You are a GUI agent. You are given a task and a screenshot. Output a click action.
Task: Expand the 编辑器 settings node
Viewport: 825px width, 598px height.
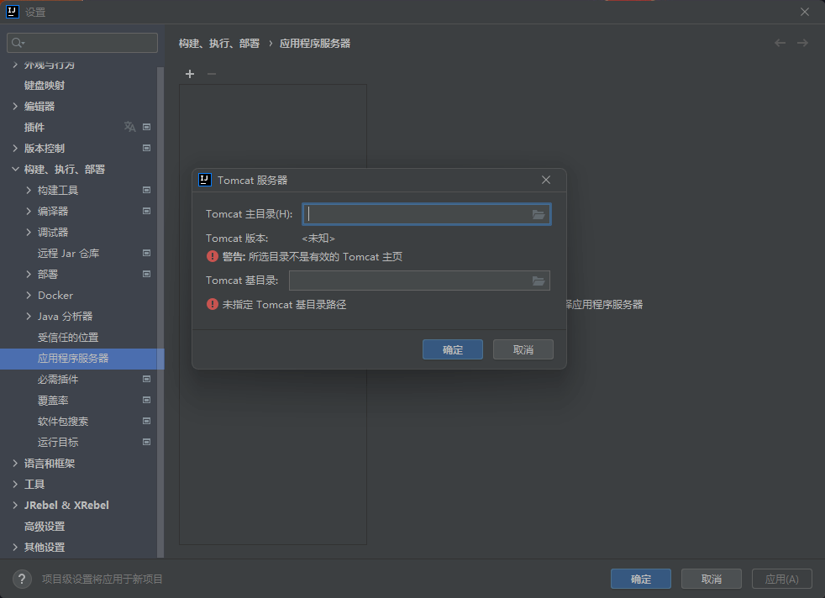click(15, 106)
